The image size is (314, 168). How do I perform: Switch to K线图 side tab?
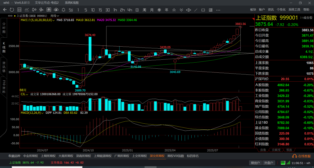4,47
